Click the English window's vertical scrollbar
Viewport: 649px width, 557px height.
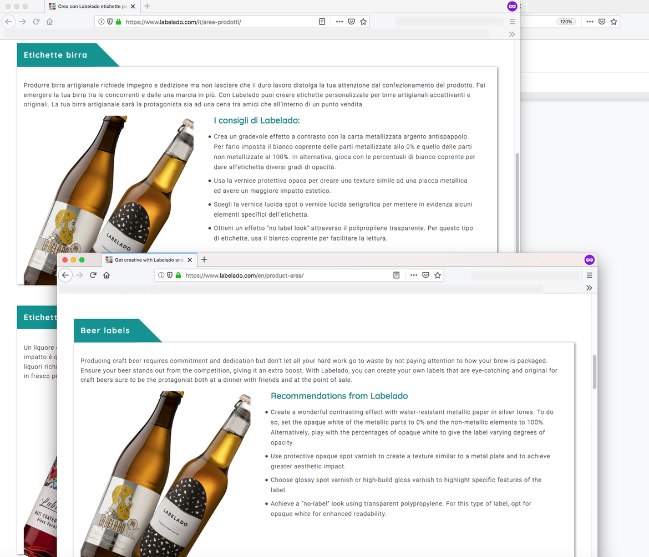click(x=595, y=371)
